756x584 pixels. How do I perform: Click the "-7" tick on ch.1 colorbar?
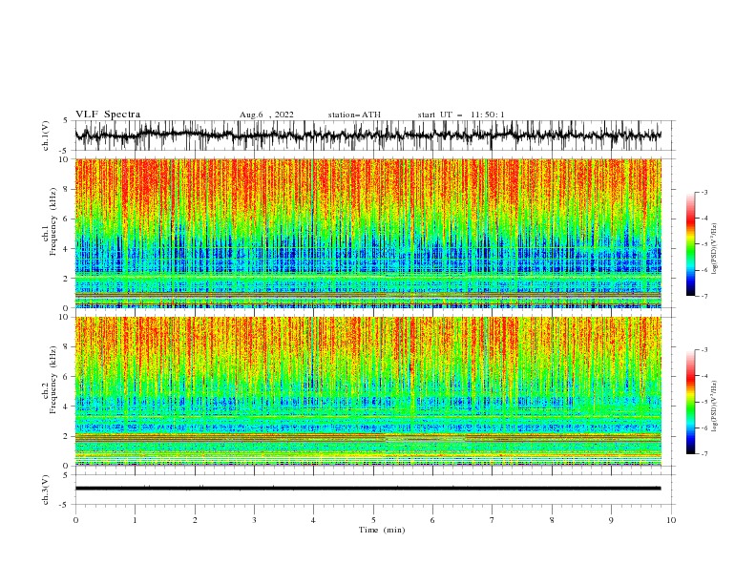pyautogui.click(x=703, y=296)
